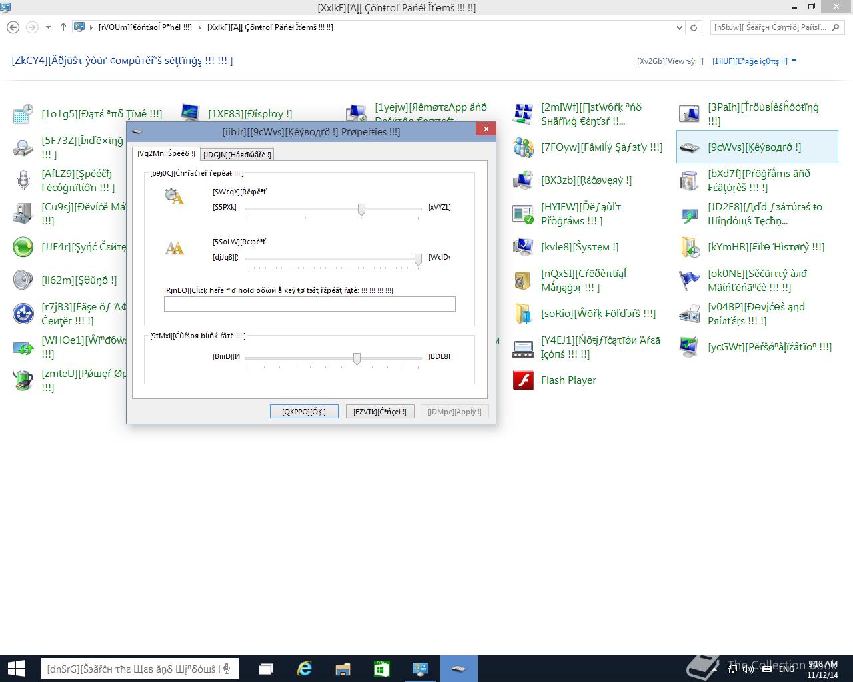Switch to the Speed tab
The image size is (853, 682).
coord(166,153)
